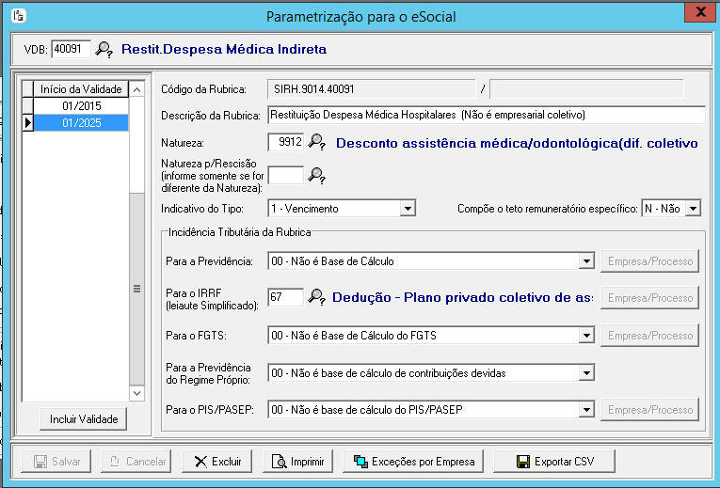Click the validity list scroll down arrow
This screenshot has width=720, height=488.
[136, 393]
